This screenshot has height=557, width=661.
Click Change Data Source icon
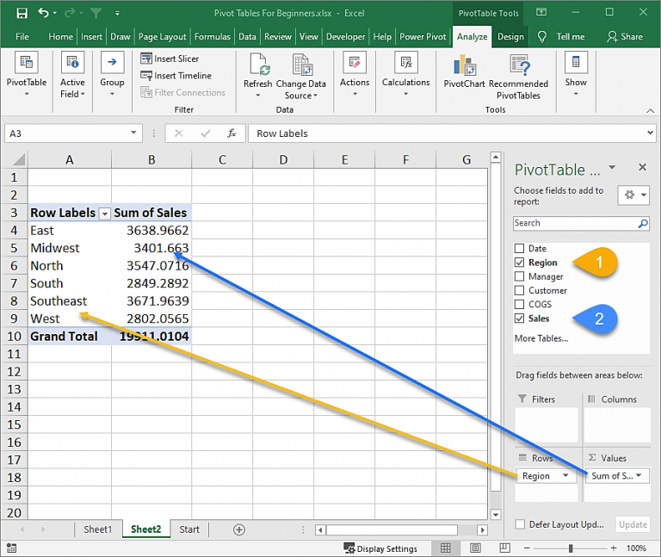(301, 65)
